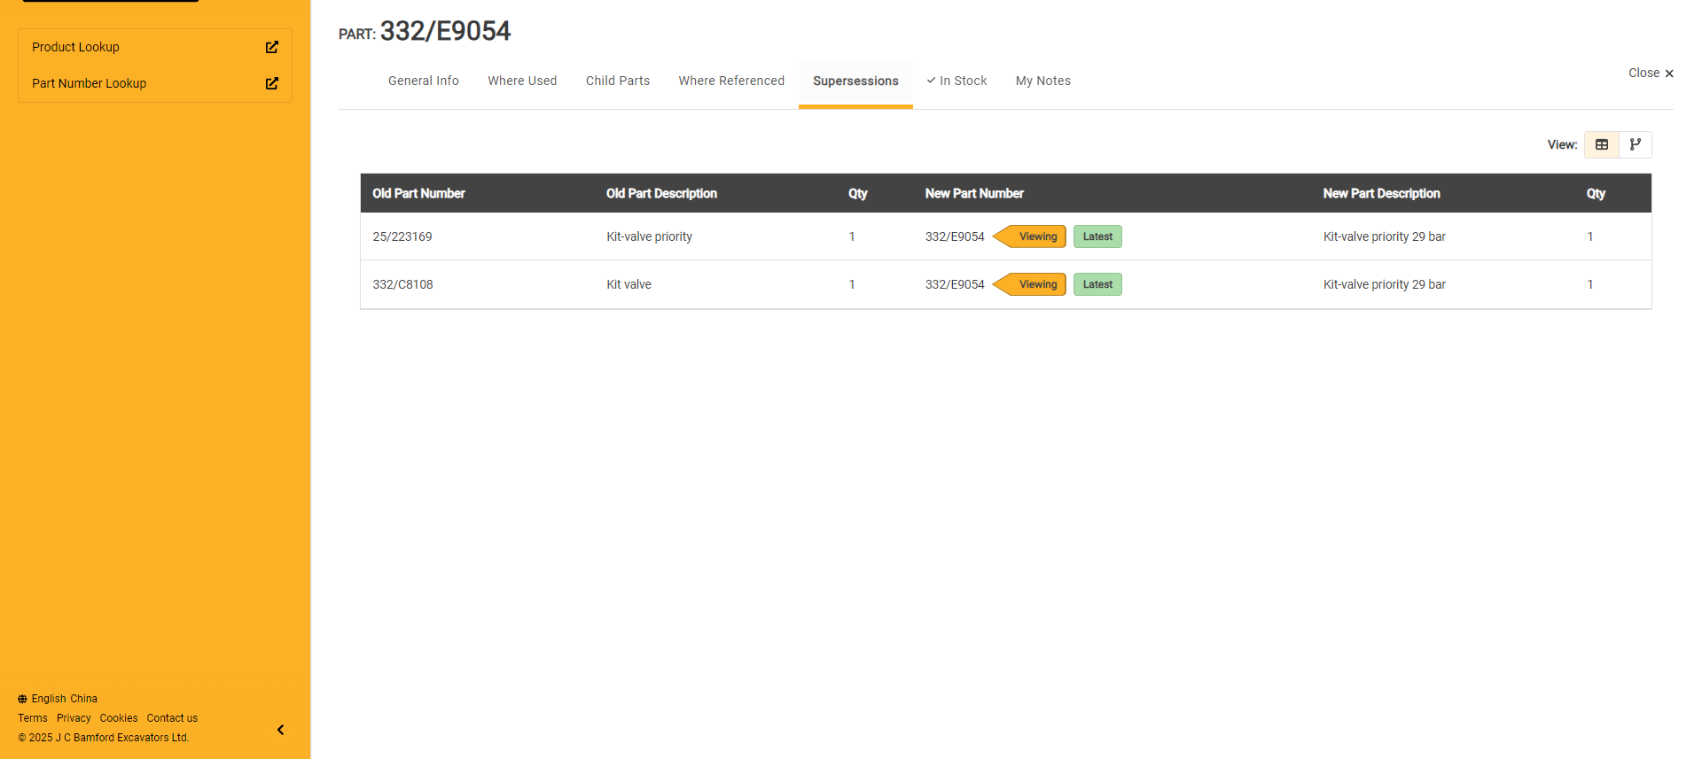Click the globe language icon

point(22,699)
